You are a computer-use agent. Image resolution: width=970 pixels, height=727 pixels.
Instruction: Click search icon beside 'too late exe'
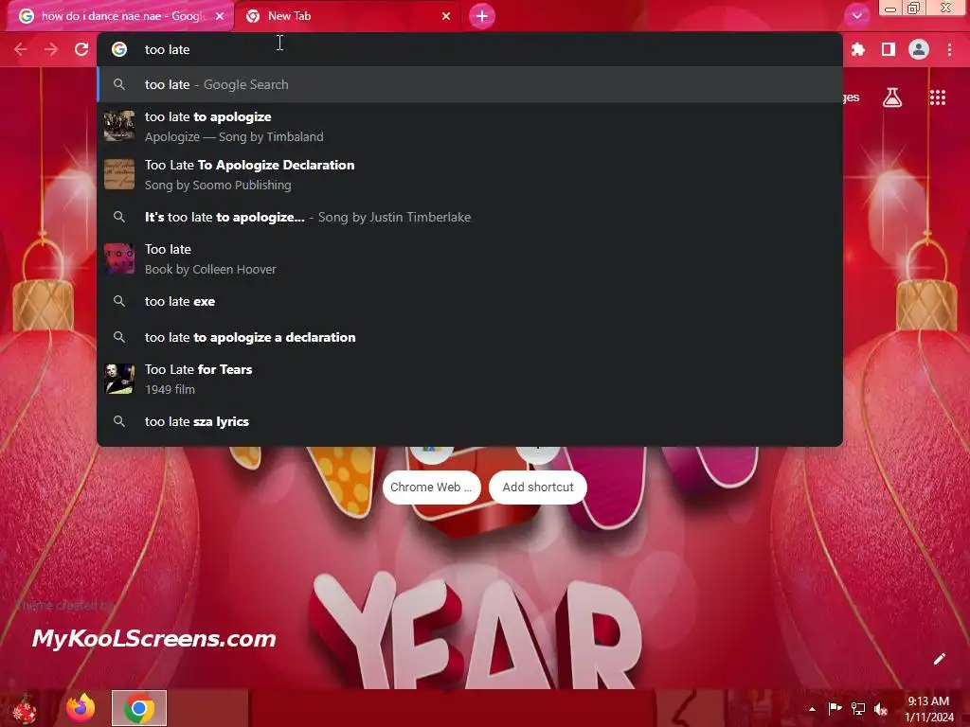119,301
